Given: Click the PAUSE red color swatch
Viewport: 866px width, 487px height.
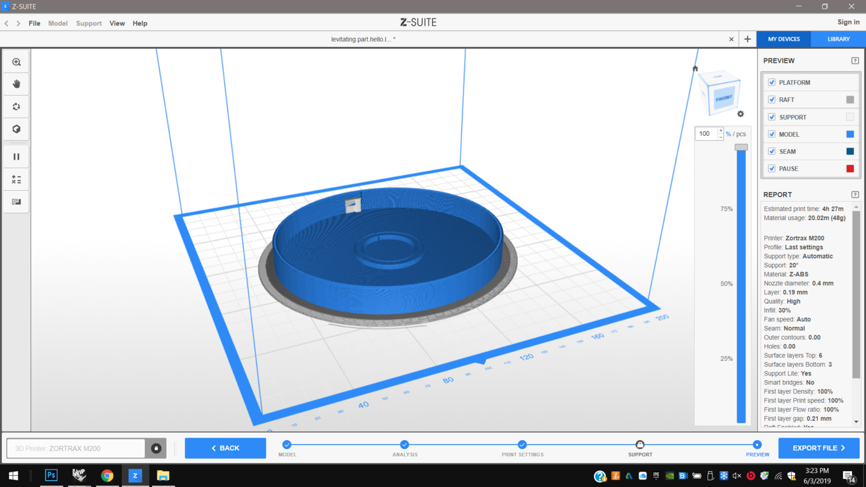Looking at the screenshot, I should (850, 169).
